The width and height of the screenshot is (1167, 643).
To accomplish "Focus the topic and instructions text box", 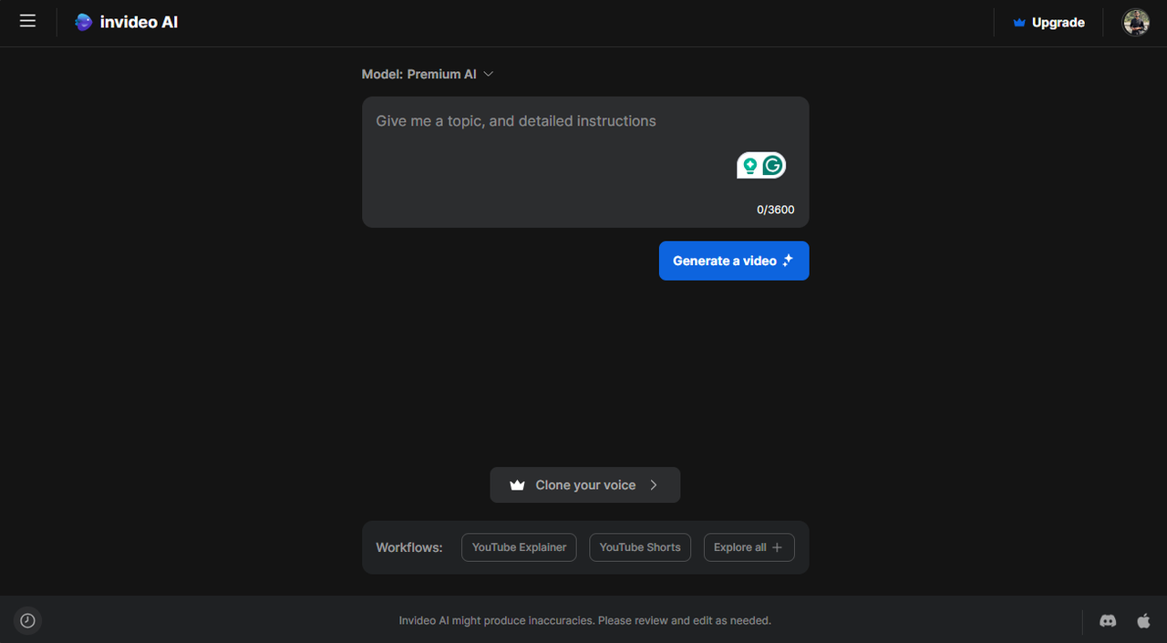I will tap(585, 162).
